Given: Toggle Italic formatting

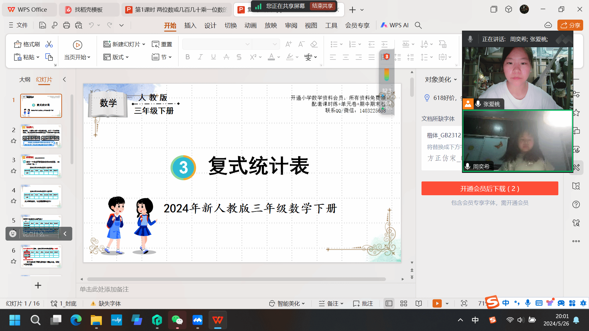Looking at the screenshot, I should tap(200, 57).
